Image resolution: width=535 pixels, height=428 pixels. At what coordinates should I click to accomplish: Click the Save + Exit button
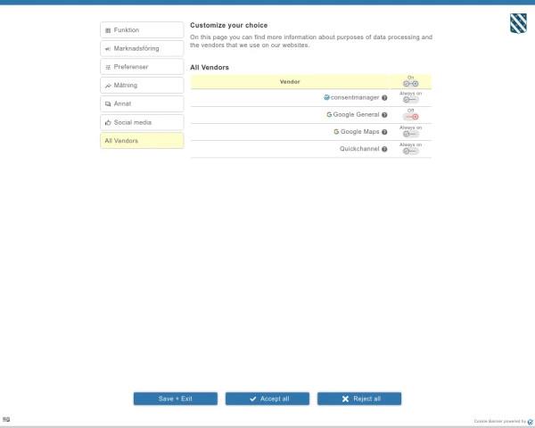176,399
